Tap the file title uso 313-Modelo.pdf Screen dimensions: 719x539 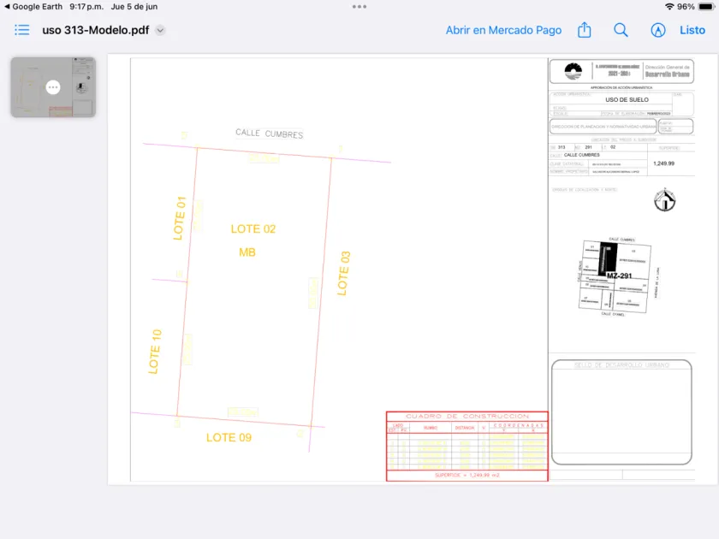(x=95, y=30)
